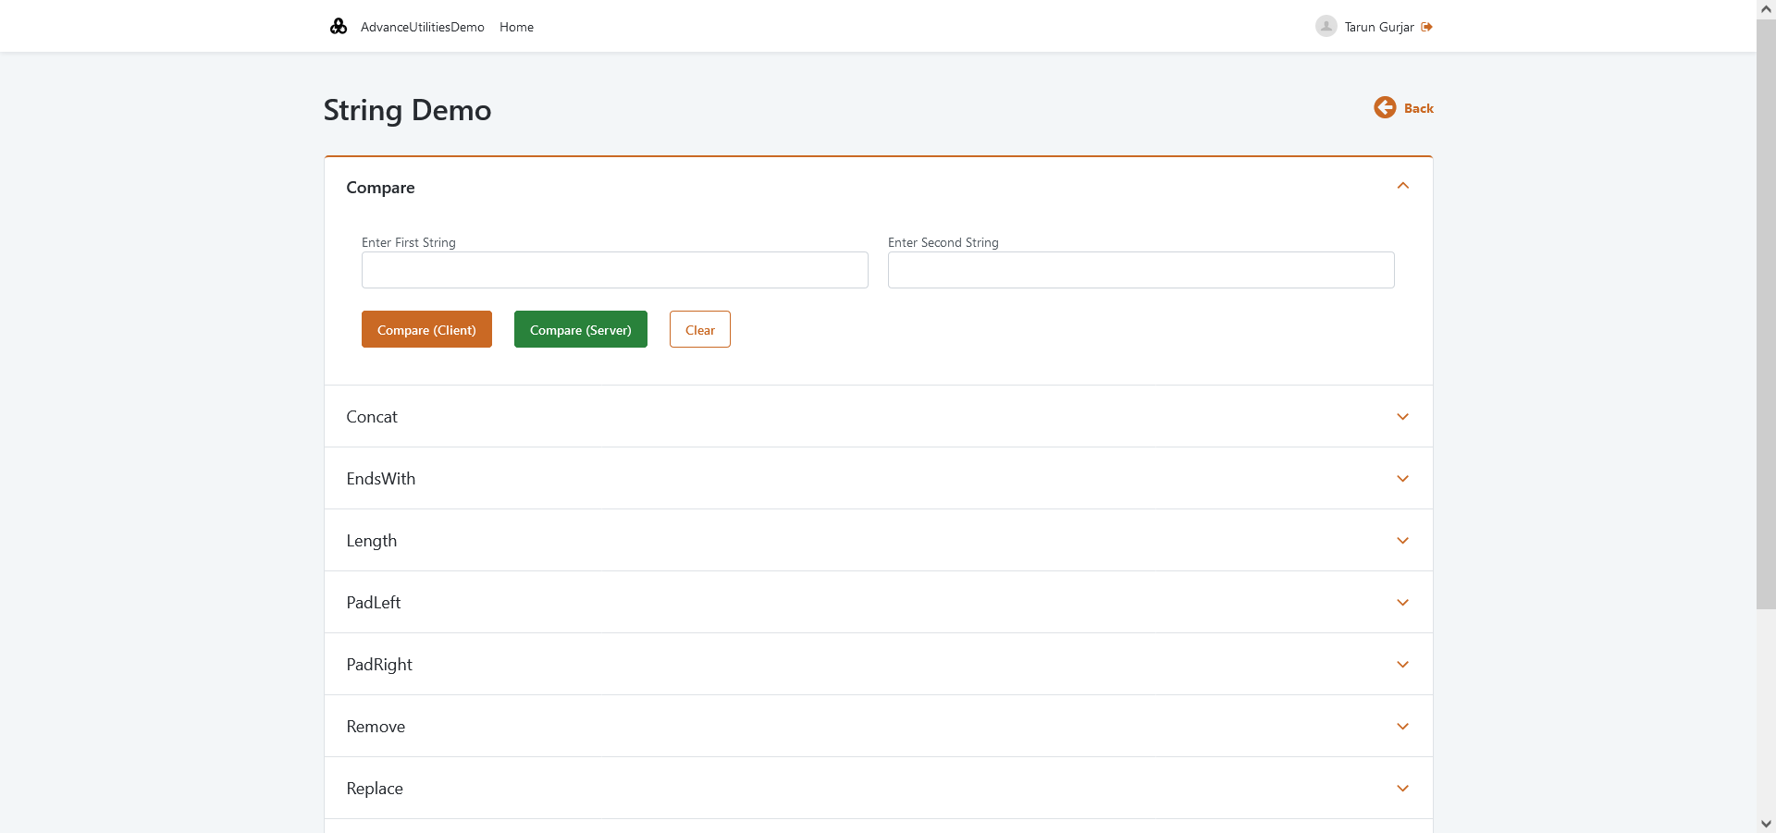Viewport: 1776px width, 833px height.
Task: Click the Concat section title
Action: (372, 417)
